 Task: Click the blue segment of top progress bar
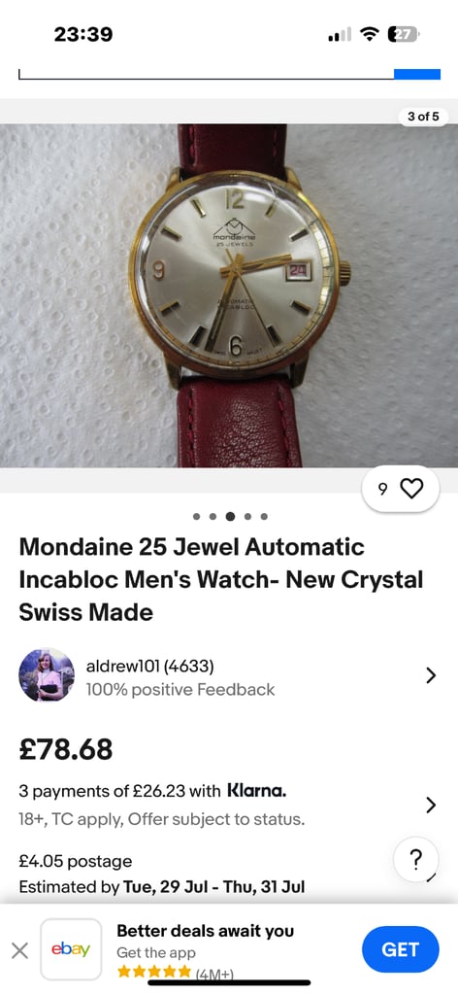pos(417,74)
